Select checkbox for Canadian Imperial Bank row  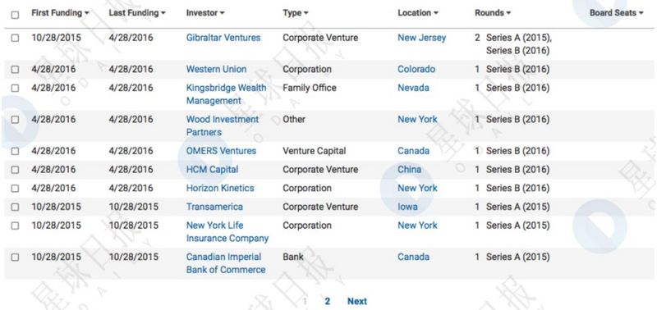[15, 258]
